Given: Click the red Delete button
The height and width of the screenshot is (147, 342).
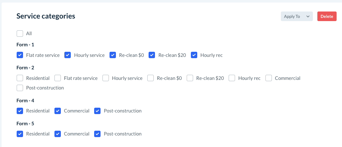Looking at the screenshot, I should coord(327,16).
